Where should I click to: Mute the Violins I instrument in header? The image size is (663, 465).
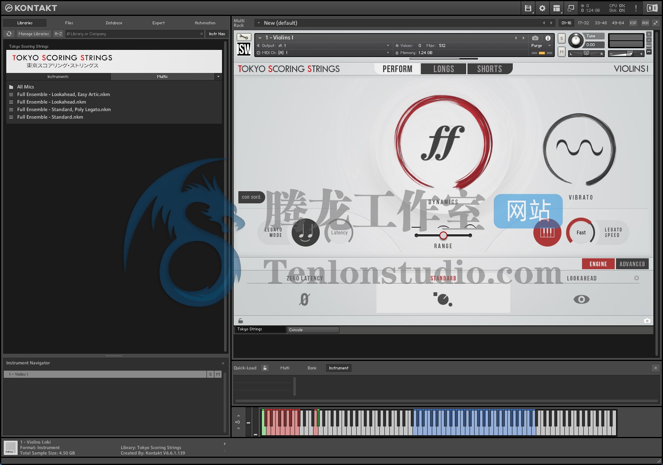click(561, 52)
